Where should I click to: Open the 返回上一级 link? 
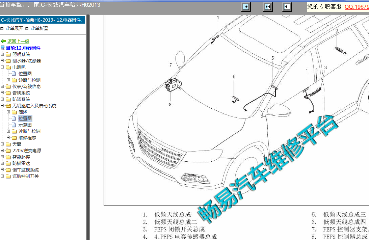coord(18,42)
